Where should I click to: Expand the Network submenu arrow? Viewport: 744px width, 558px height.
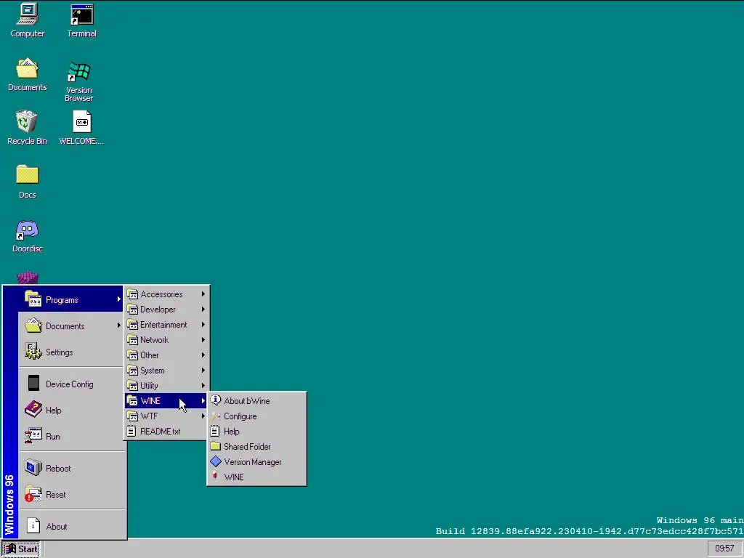point(203,340)
